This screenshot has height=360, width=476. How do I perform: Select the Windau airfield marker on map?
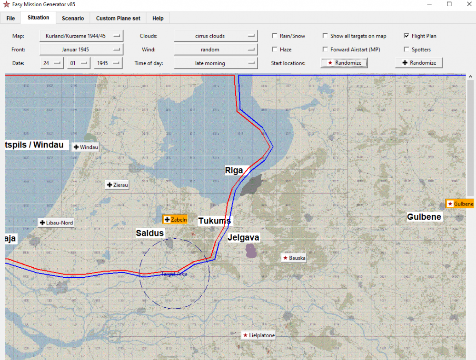86,147
